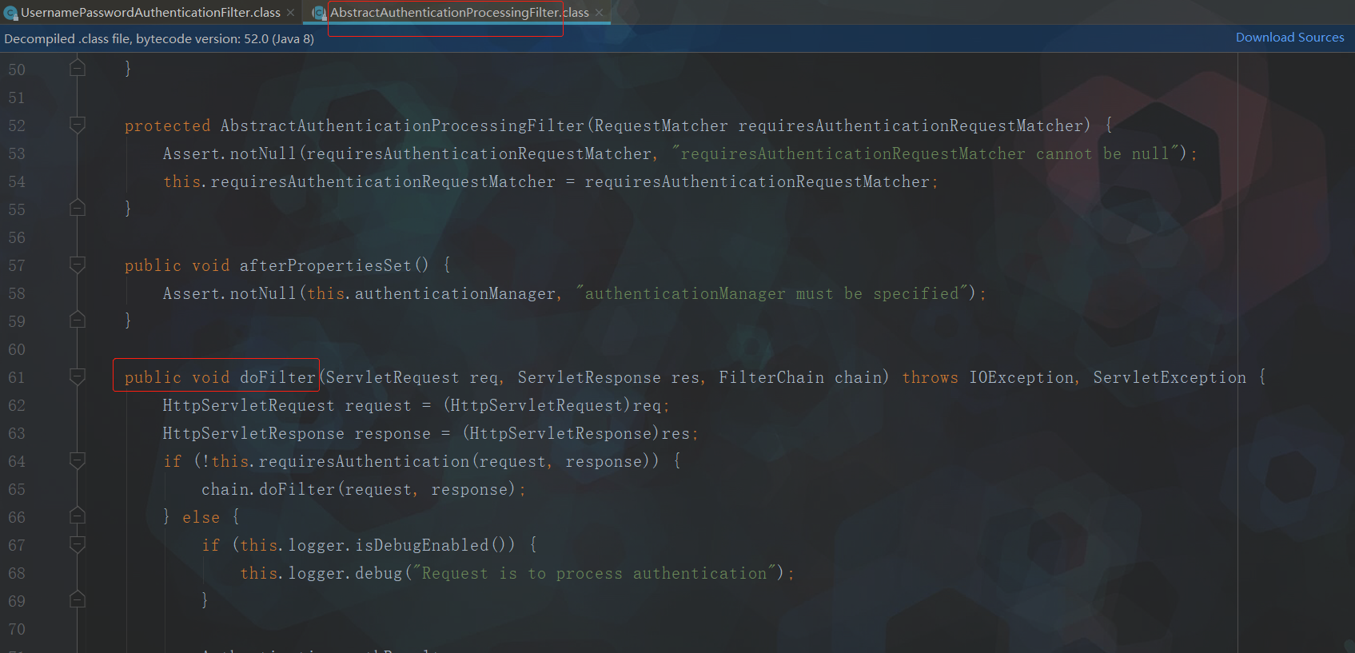Click the HttpServletResponse type at start of line 63
Image resolution: width=1355 pixels, height=653 pixels.
point(253,433)
